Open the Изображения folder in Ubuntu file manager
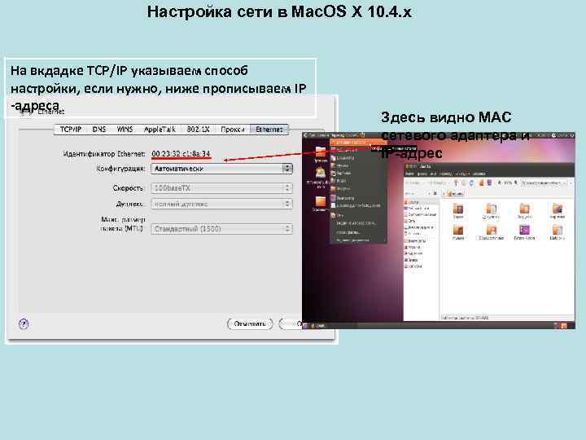The image size is (586, 440). (x=558, y=209)
